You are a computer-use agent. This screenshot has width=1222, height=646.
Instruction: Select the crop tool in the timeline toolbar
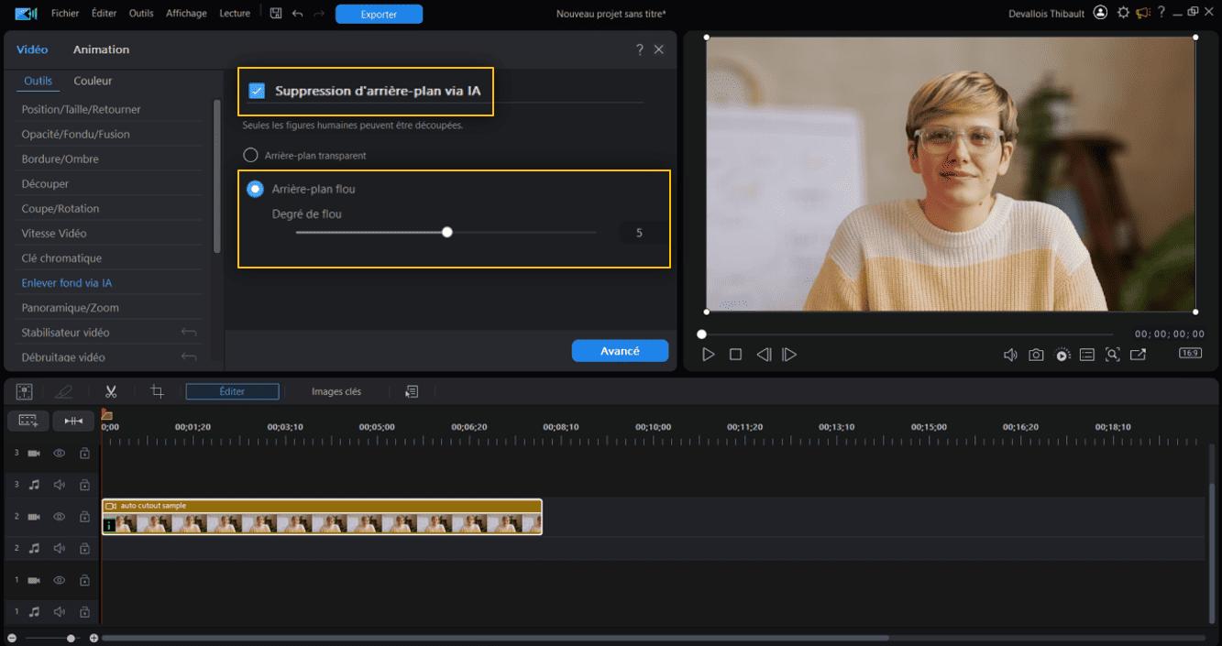point(156,390)
